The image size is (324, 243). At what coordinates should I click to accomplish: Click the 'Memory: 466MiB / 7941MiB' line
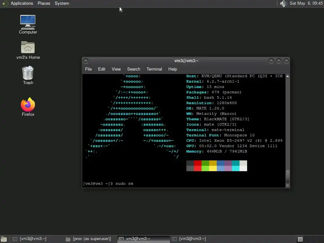click(216, 151)
